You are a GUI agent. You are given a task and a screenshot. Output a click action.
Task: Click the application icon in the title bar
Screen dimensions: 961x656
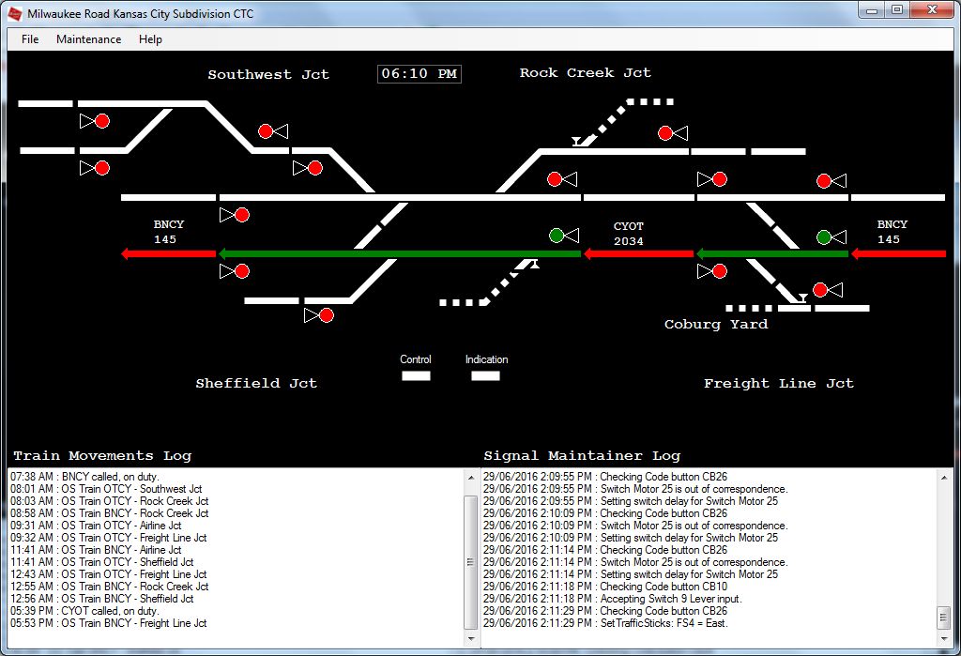point(15,13)
